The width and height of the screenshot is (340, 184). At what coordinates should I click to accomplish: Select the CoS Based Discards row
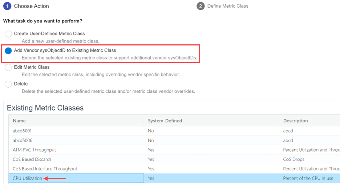(32, 159)
